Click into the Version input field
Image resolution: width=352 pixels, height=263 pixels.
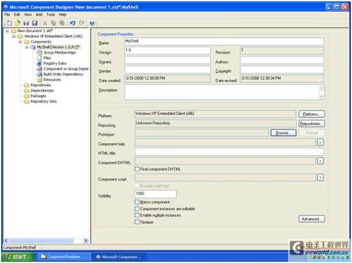pyautogui.click(x=167, y=50)
